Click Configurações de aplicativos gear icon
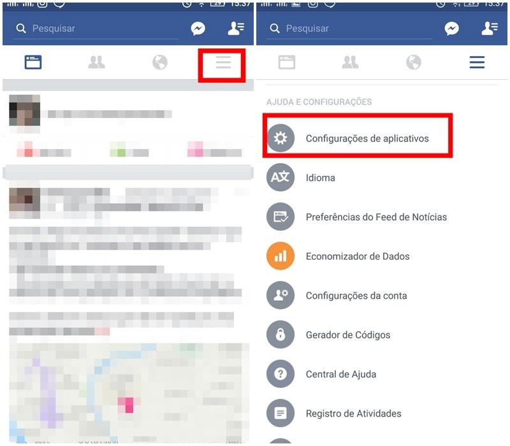This screenshot has height=446, width=510. tap(280, 138)
